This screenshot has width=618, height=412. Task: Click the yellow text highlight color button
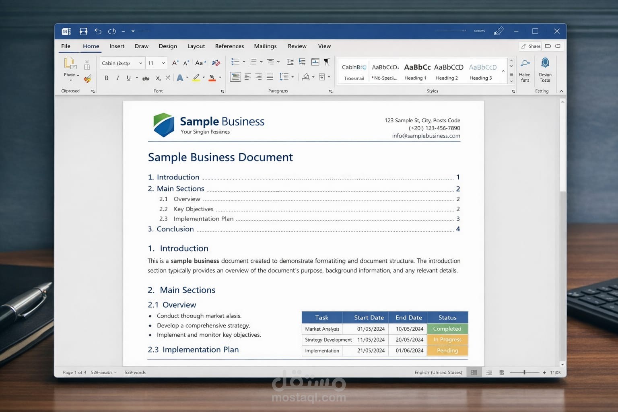click(196, 78)
